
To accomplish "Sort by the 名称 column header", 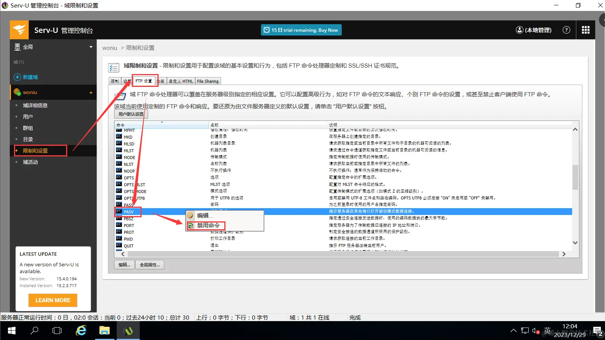I will (268, 125).
